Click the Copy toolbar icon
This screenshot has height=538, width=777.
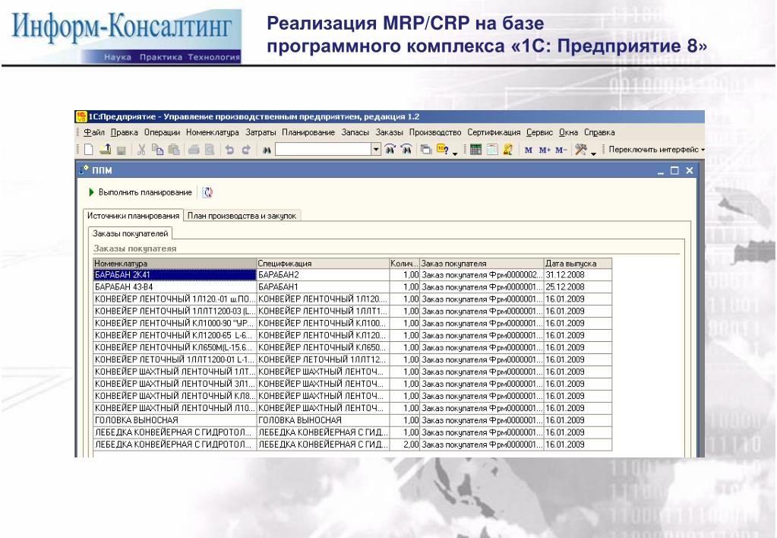(157, 149)
